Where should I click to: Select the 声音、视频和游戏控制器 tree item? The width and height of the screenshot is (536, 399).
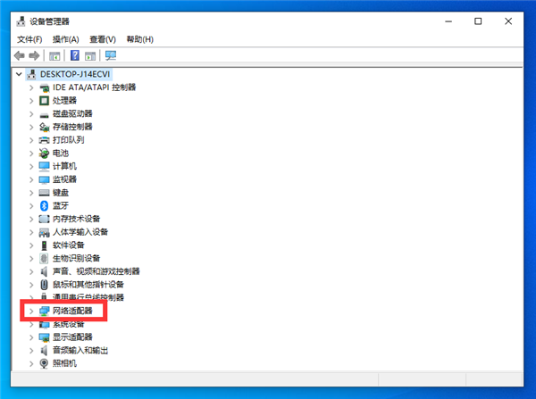click(96, 271)
